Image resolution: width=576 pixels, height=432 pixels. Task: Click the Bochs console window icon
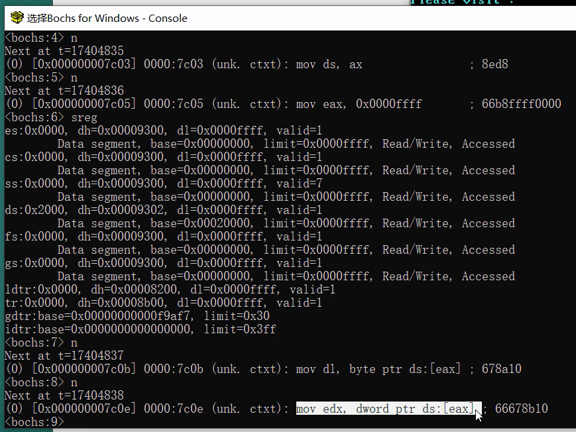coord(17,18)
